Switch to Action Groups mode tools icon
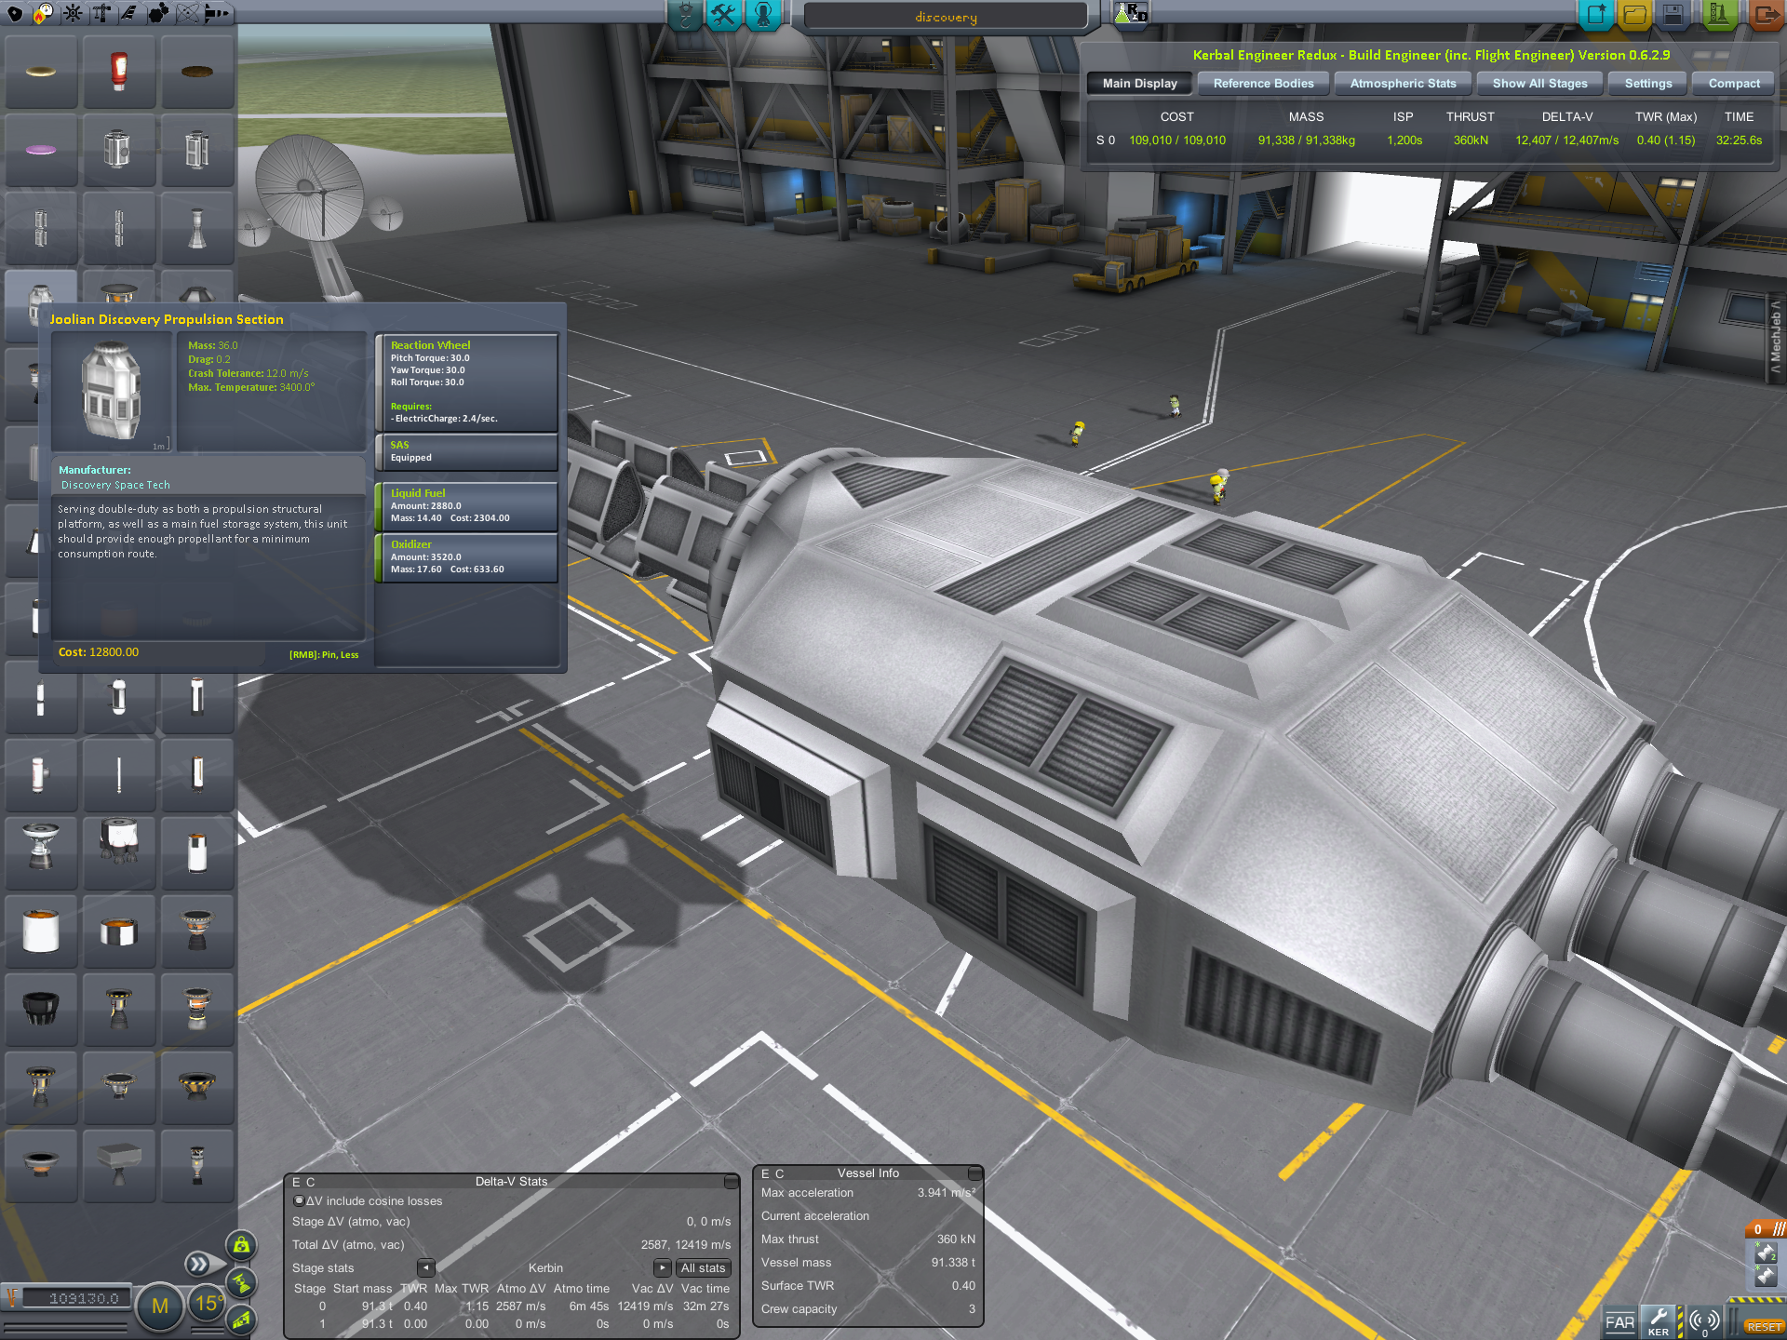Image resolution: width=1787 pixels, height=1340 pixels. [724, 15]
